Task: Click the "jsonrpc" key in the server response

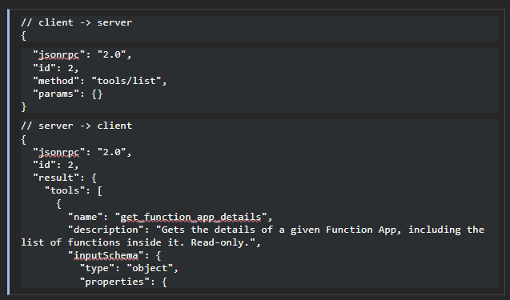Action: pos(59,153)
